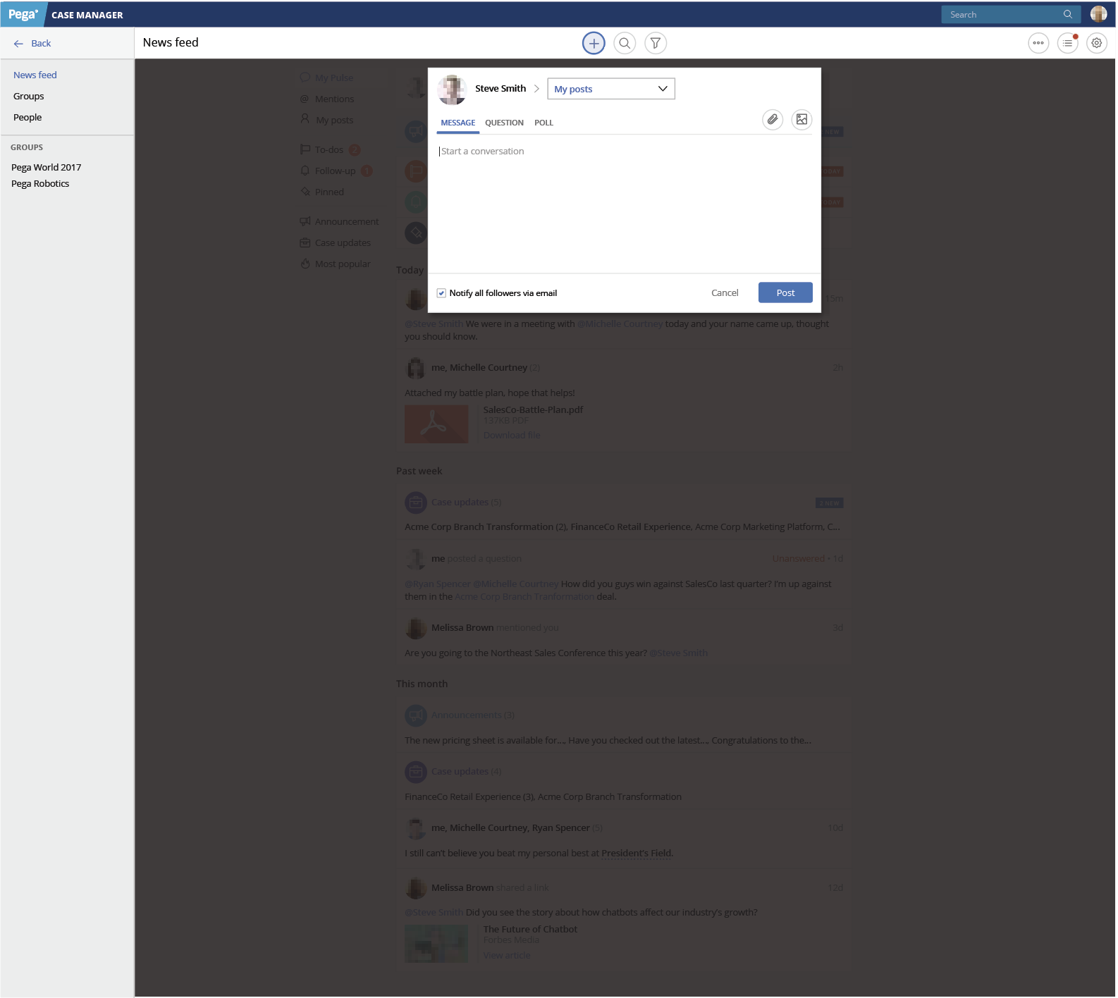
Task: Cancel the new post dialog
Action: [725, 293]
